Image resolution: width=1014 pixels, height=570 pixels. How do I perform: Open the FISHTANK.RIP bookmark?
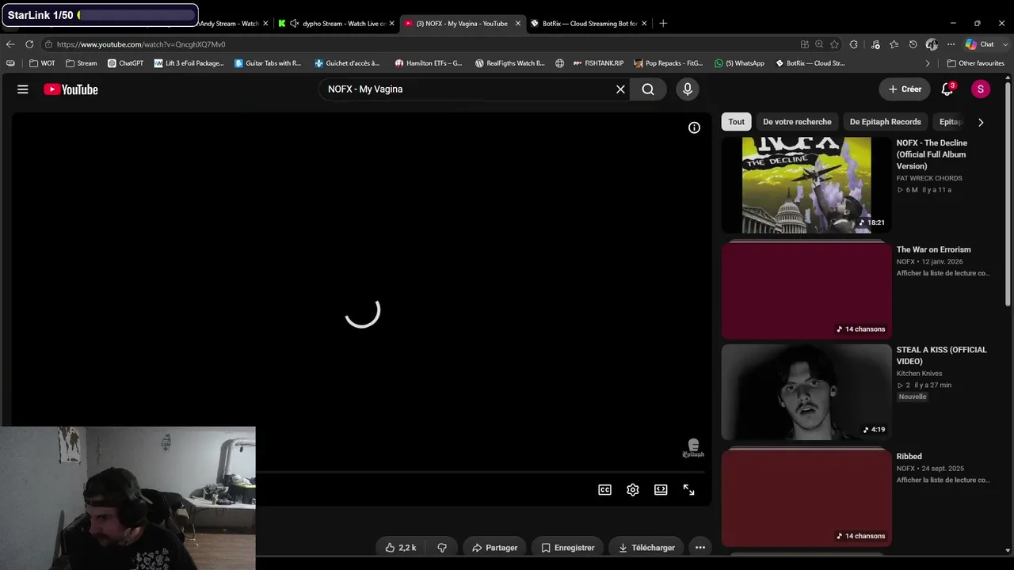tap(598, 63)
